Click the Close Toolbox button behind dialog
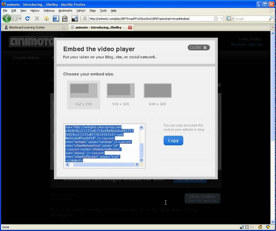The width and height of the screenshot is (276, 231). (x=202, y=198)
